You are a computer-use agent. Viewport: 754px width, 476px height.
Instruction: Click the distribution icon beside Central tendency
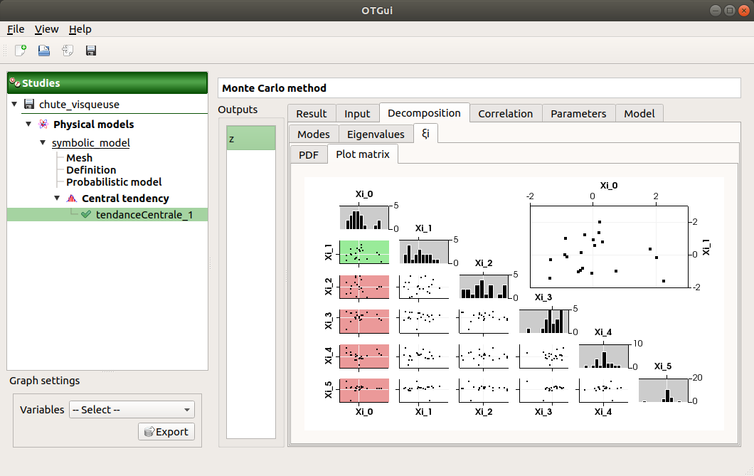pos(71,199)
